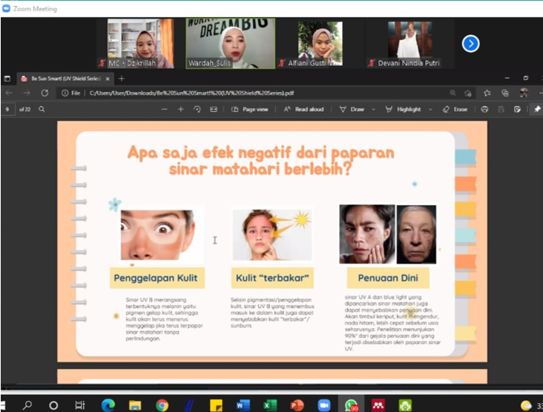Select the Erase tool
543x412 pixels.
point(455,110)
